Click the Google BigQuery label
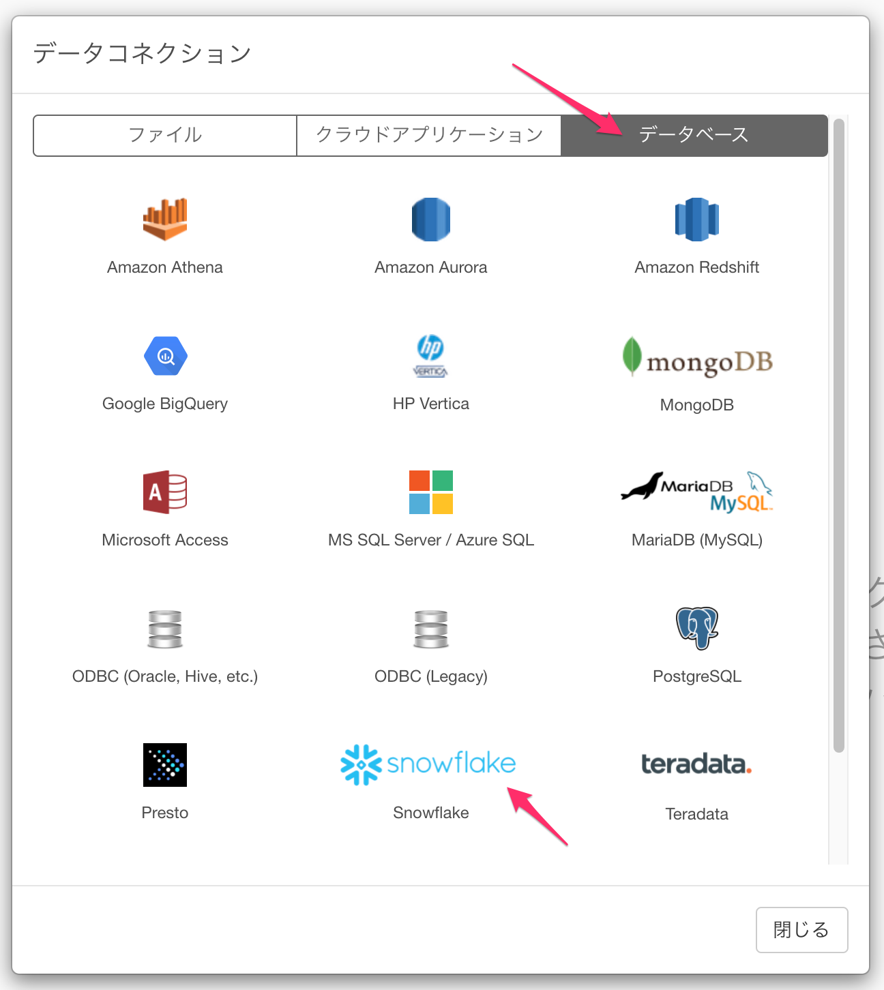884x990 pixels. (165, 404)
